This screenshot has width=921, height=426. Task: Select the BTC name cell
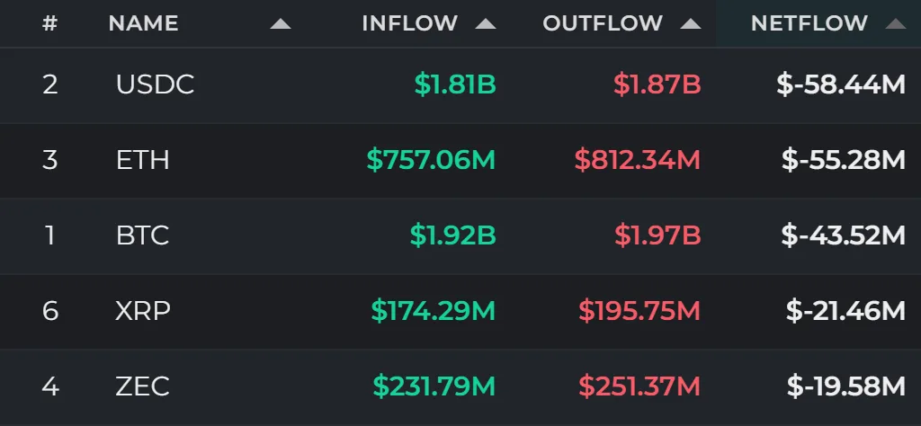(143, 235)
